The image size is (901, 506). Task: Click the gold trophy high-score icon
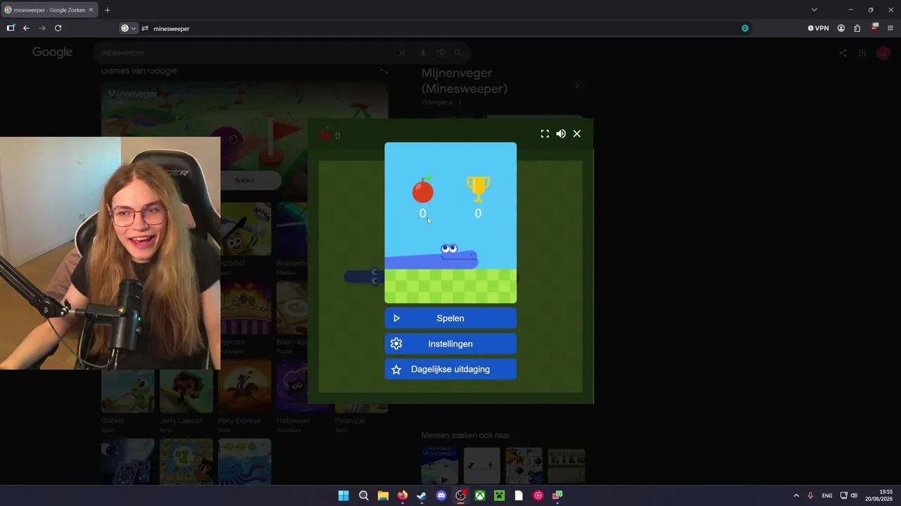click(478, 188)
